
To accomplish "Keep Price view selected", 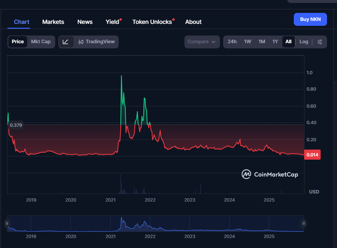I will [x=18, y=42].
